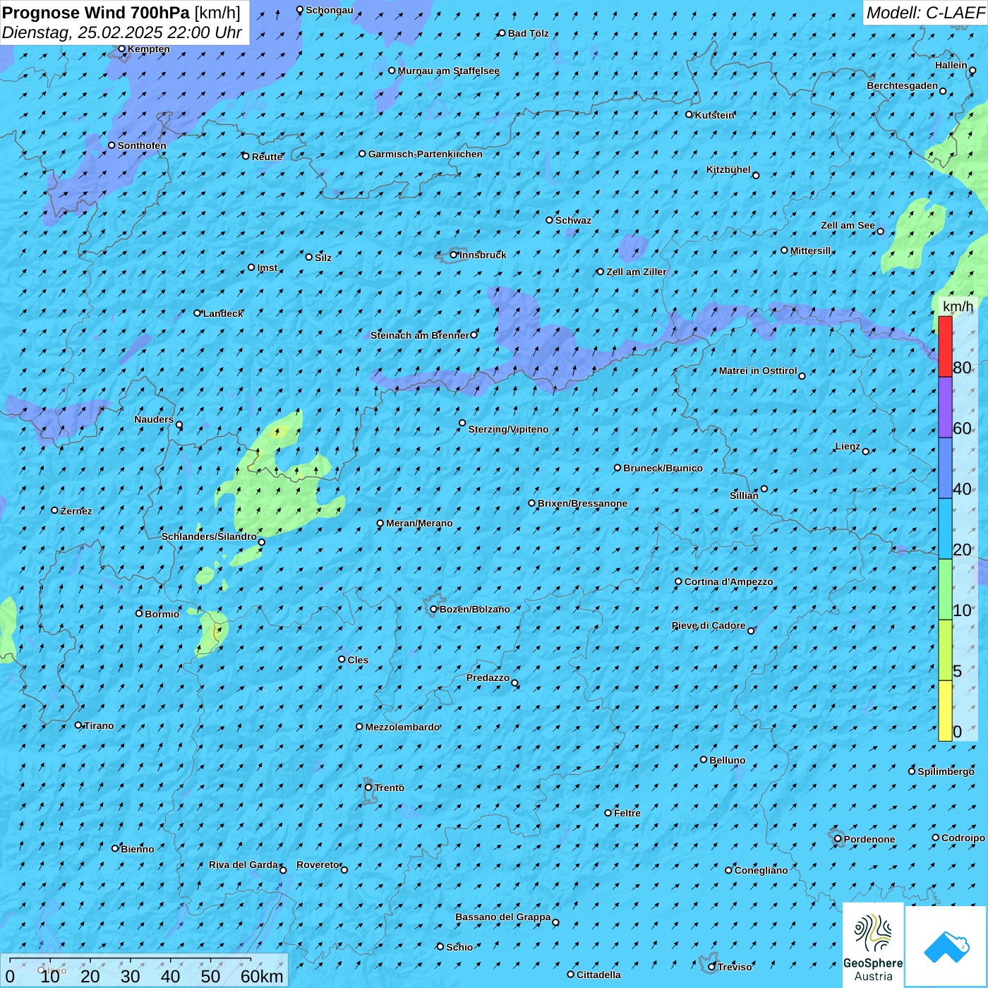Click the 'Mezzolombardo' label
Image resolution: width=988 pixels, height=988 pixels.
[x=402, y=727]
